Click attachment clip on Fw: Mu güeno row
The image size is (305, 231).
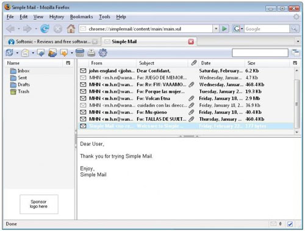pyautogui.click(x=191, y=112)
